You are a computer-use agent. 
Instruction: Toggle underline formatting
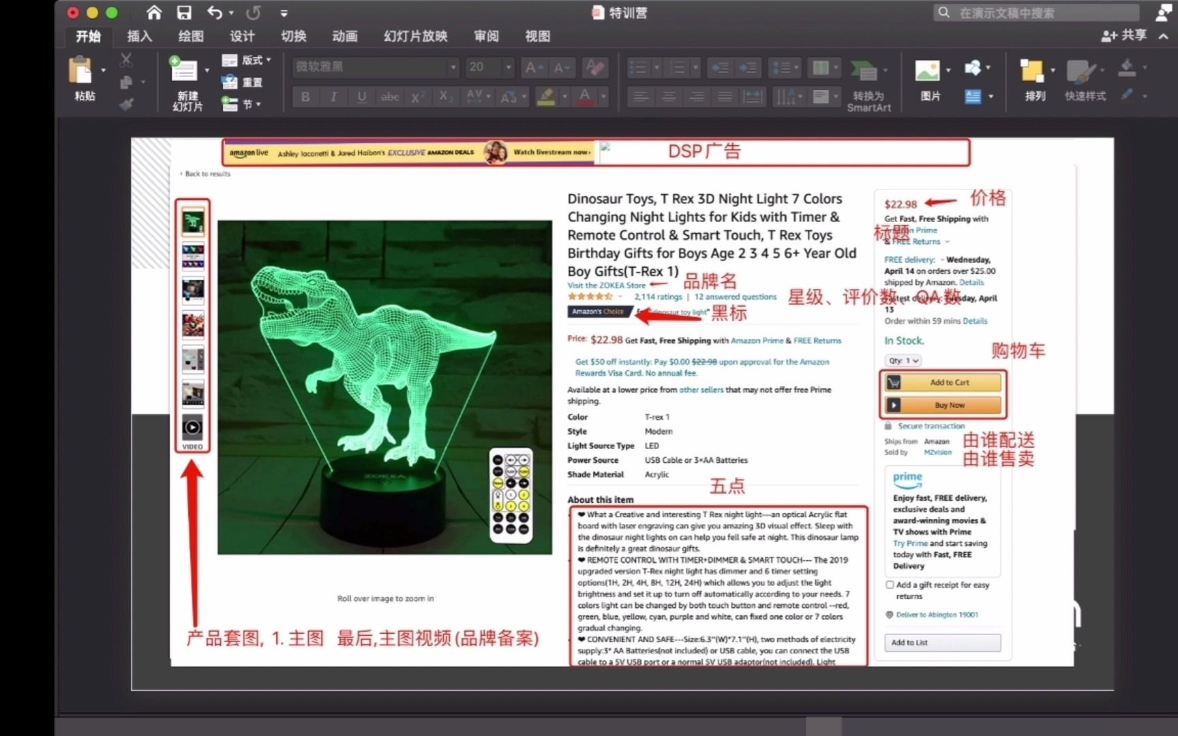(x=362, y=97)
